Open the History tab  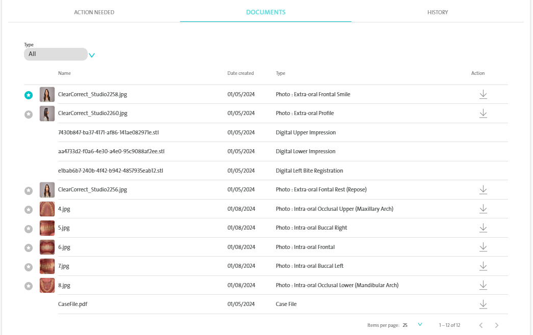(x=438, y=12)
